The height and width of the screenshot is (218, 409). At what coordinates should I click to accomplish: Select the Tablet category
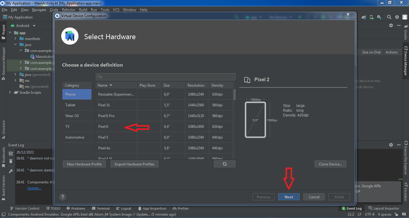[77, 105]
